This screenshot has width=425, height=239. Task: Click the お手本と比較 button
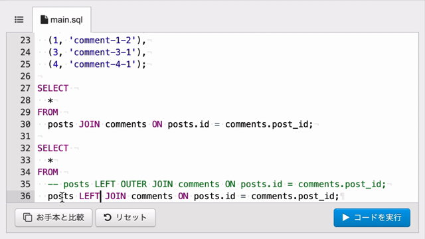(54, 218)
